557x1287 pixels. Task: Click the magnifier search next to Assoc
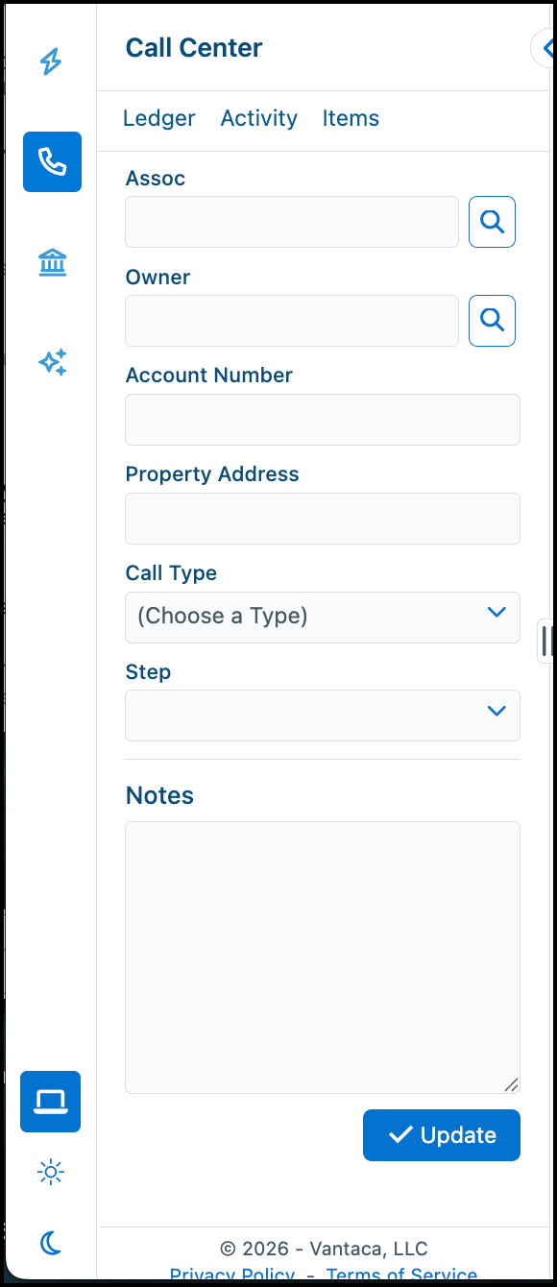click(x=492, y=222)
